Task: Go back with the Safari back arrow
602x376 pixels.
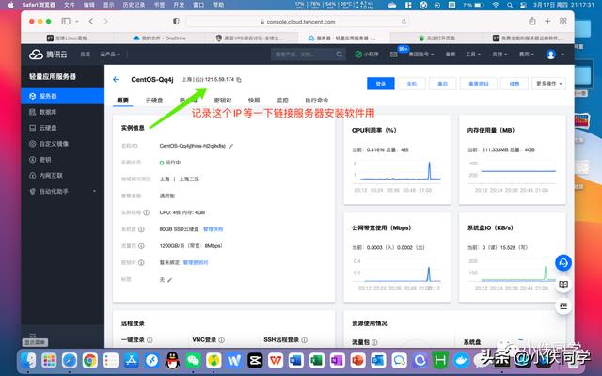Action: click(91, 21)
